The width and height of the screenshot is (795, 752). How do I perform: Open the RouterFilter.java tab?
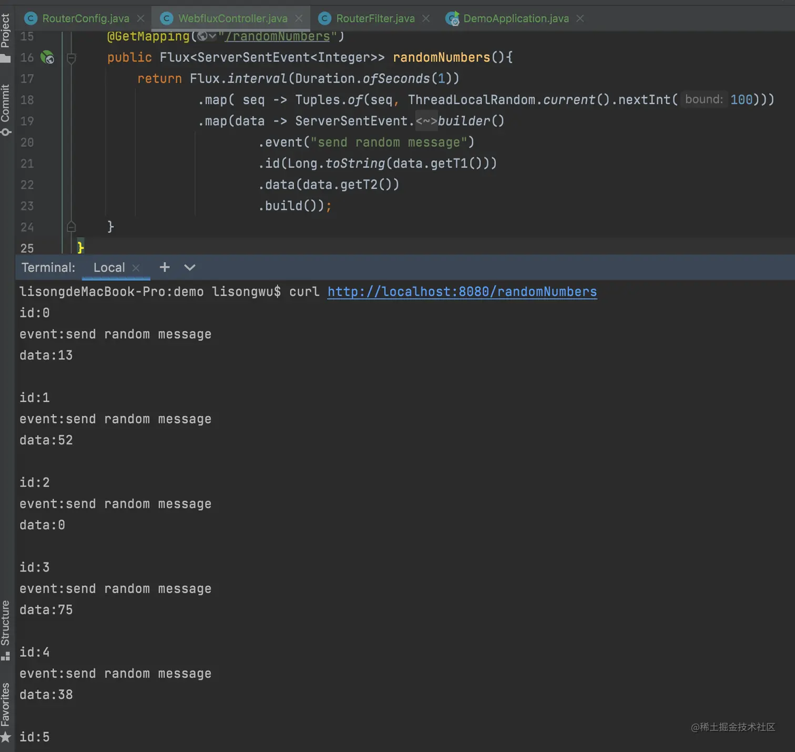[x=375, y=18]
